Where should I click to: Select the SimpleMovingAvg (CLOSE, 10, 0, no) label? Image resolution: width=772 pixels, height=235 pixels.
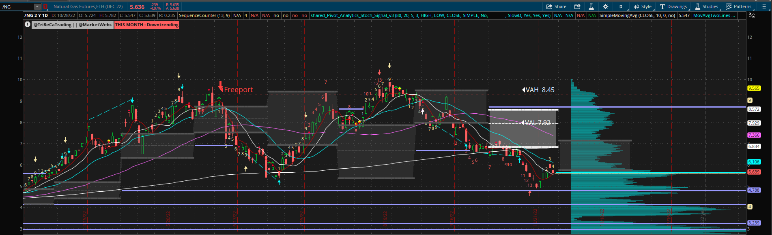(637, 15)
